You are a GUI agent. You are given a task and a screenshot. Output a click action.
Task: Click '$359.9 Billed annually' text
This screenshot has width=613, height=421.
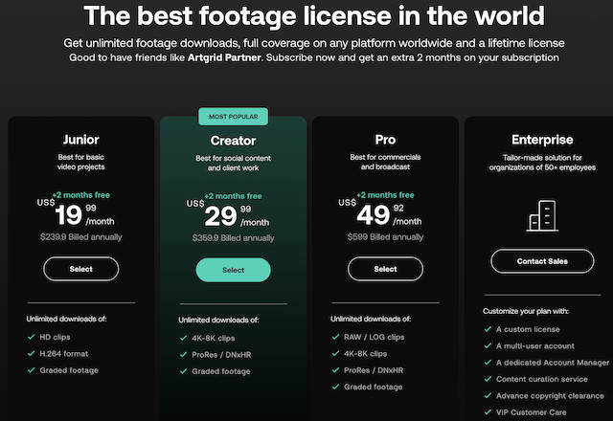click(233, 238)
